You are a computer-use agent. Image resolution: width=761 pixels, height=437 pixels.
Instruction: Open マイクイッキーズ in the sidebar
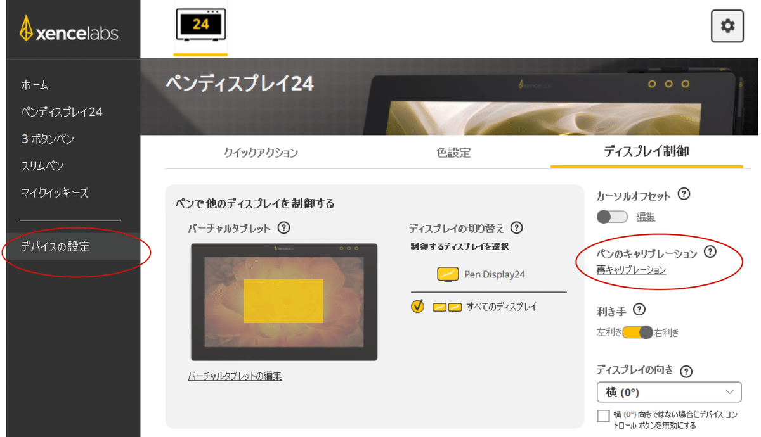coord(55,193)
